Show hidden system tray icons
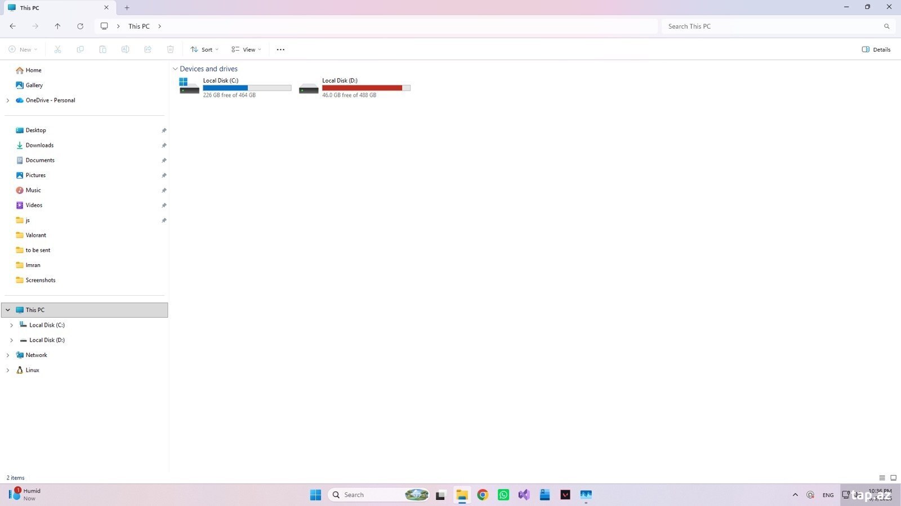This screenshot has height=506, width=901. click(x=795, y=495)
